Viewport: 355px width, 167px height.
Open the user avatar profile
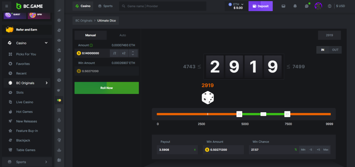click(x=318, y=6)
